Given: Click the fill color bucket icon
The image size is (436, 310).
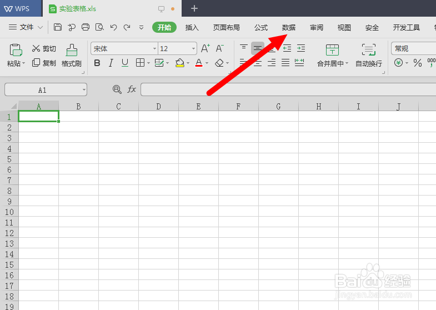Looking at the screenshot, I should [179, 63].
